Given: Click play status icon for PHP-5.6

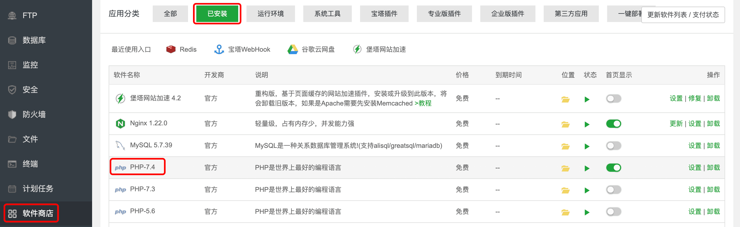Looking at the screenshot, I should [x=587, y=212].
